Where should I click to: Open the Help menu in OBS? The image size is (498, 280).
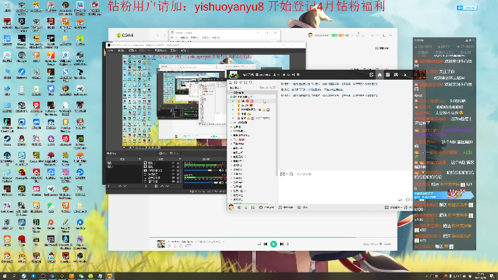pyautogui.click(x=185, y=50)
